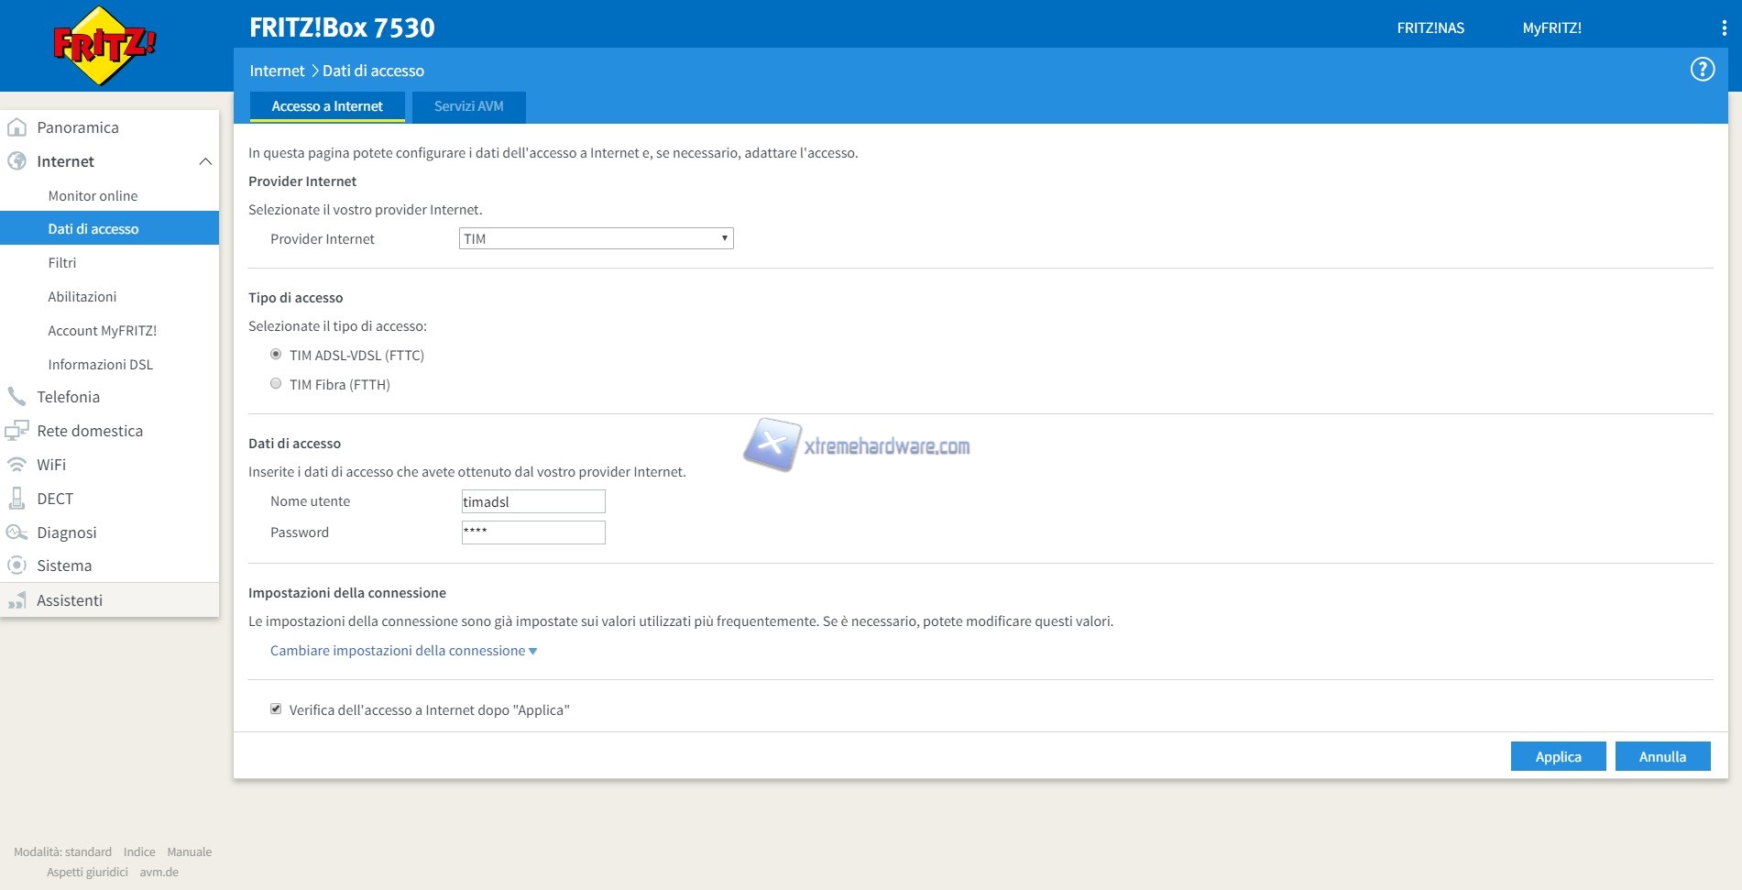Open Informazioni DSL in sidebar

(x=100, y=365)
